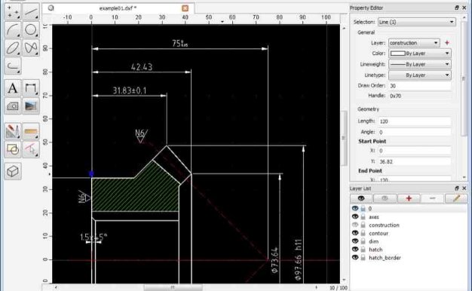Select the Spline drawing tool
472x291 pixels.
31,47
